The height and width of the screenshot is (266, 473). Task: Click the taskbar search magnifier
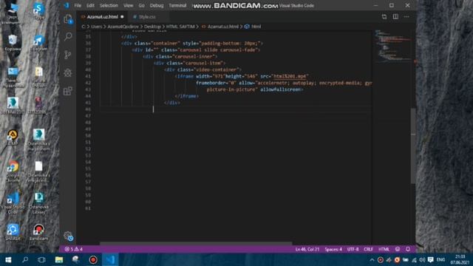pos(25,259)
